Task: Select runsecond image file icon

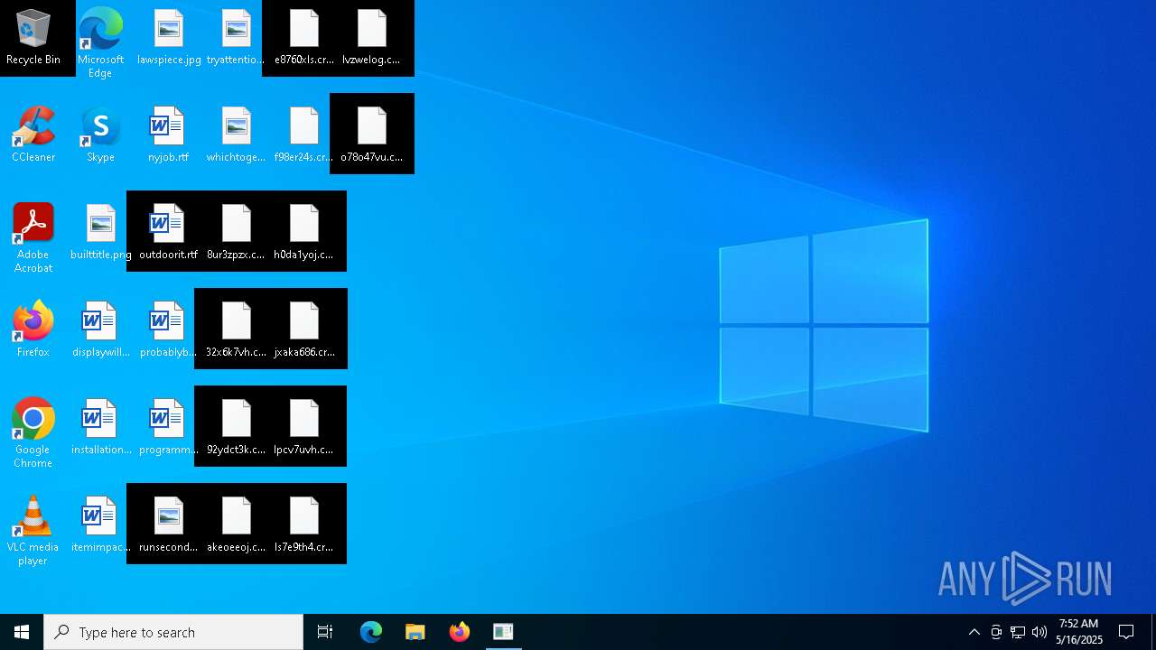Action: 169,525
